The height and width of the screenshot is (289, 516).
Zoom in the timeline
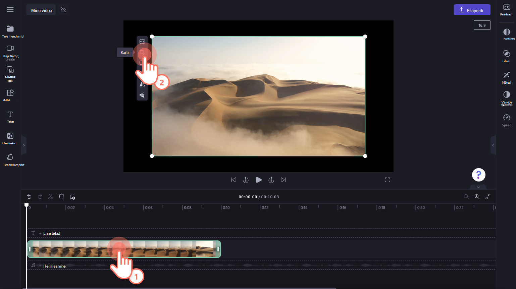477,197
